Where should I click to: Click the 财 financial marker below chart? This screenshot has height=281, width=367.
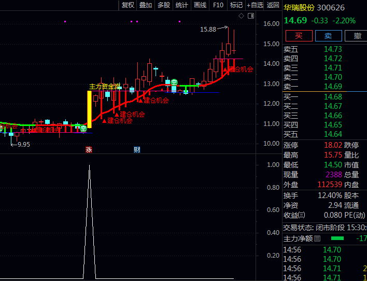click(x=137, y=150)
